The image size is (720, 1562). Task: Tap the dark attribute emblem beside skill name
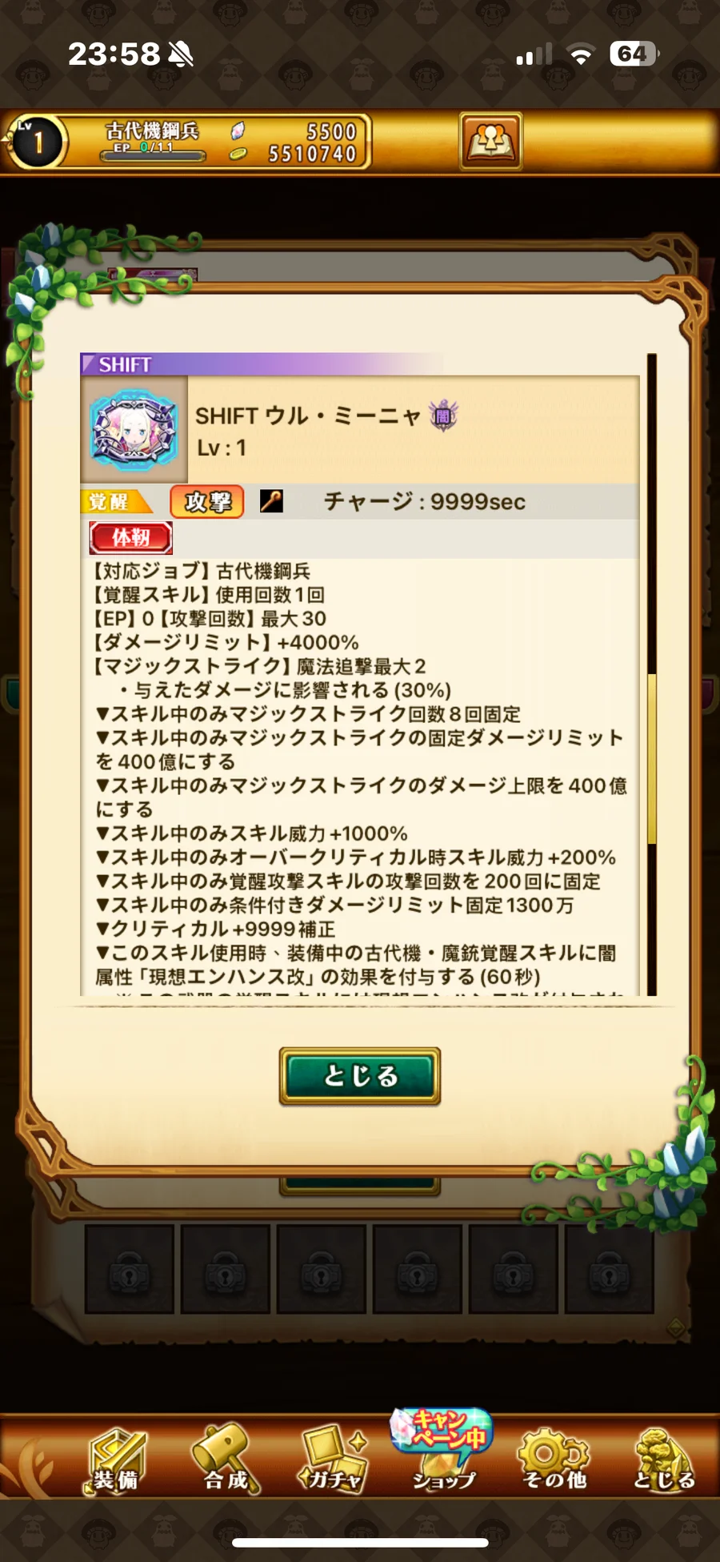pos(443,416)
